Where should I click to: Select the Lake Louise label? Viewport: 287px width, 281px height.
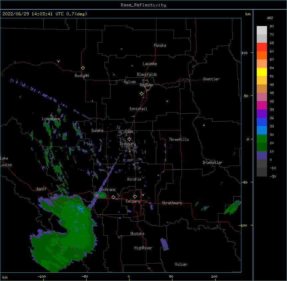tap(6, 162)
